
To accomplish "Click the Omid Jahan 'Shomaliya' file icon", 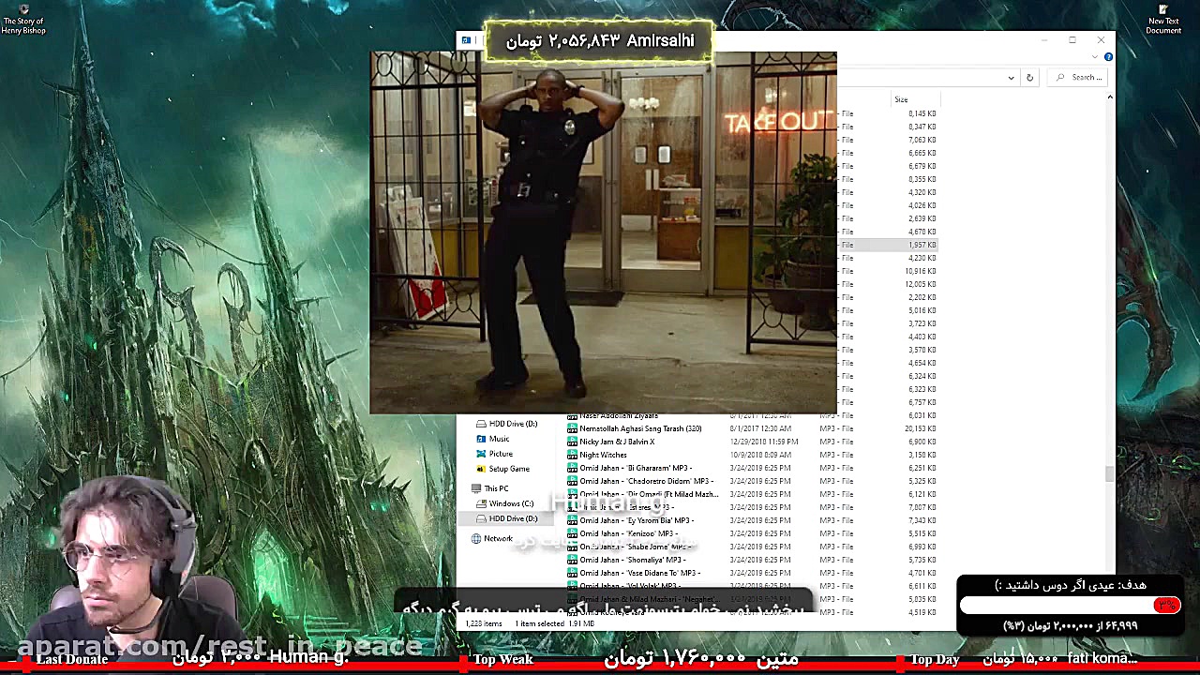I will (572, 560).
